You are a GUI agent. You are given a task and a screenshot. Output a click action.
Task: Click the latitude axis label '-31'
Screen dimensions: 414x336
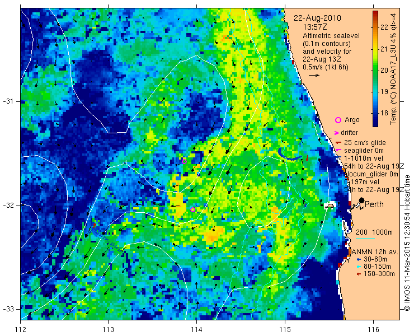(x=8, y=101)
